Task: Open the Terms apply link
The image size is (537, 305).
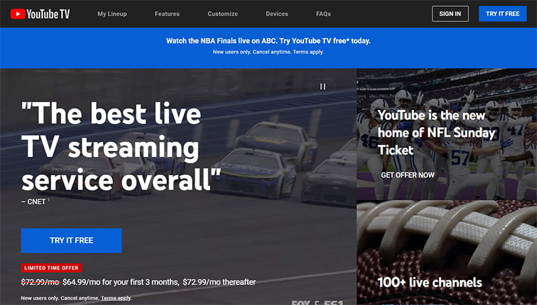Action: click(115, 298)
